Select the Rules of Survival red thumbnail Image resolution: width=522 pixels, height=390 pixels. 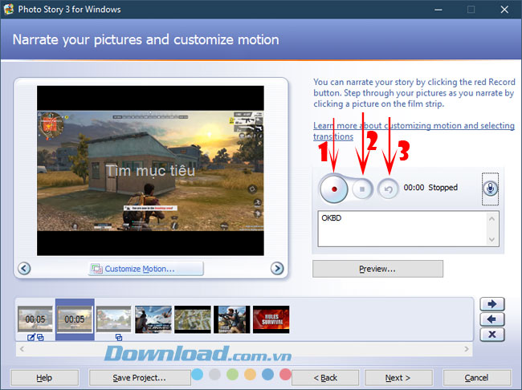[x=271, y=319]
